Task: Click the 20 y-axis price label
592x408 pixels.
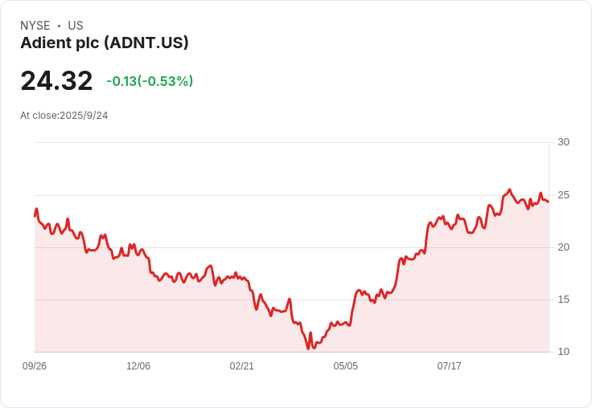Action: (564, 247)
